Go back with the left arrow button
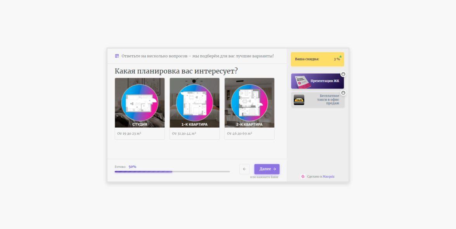456x229 pixels. click(x=244, y=169)
